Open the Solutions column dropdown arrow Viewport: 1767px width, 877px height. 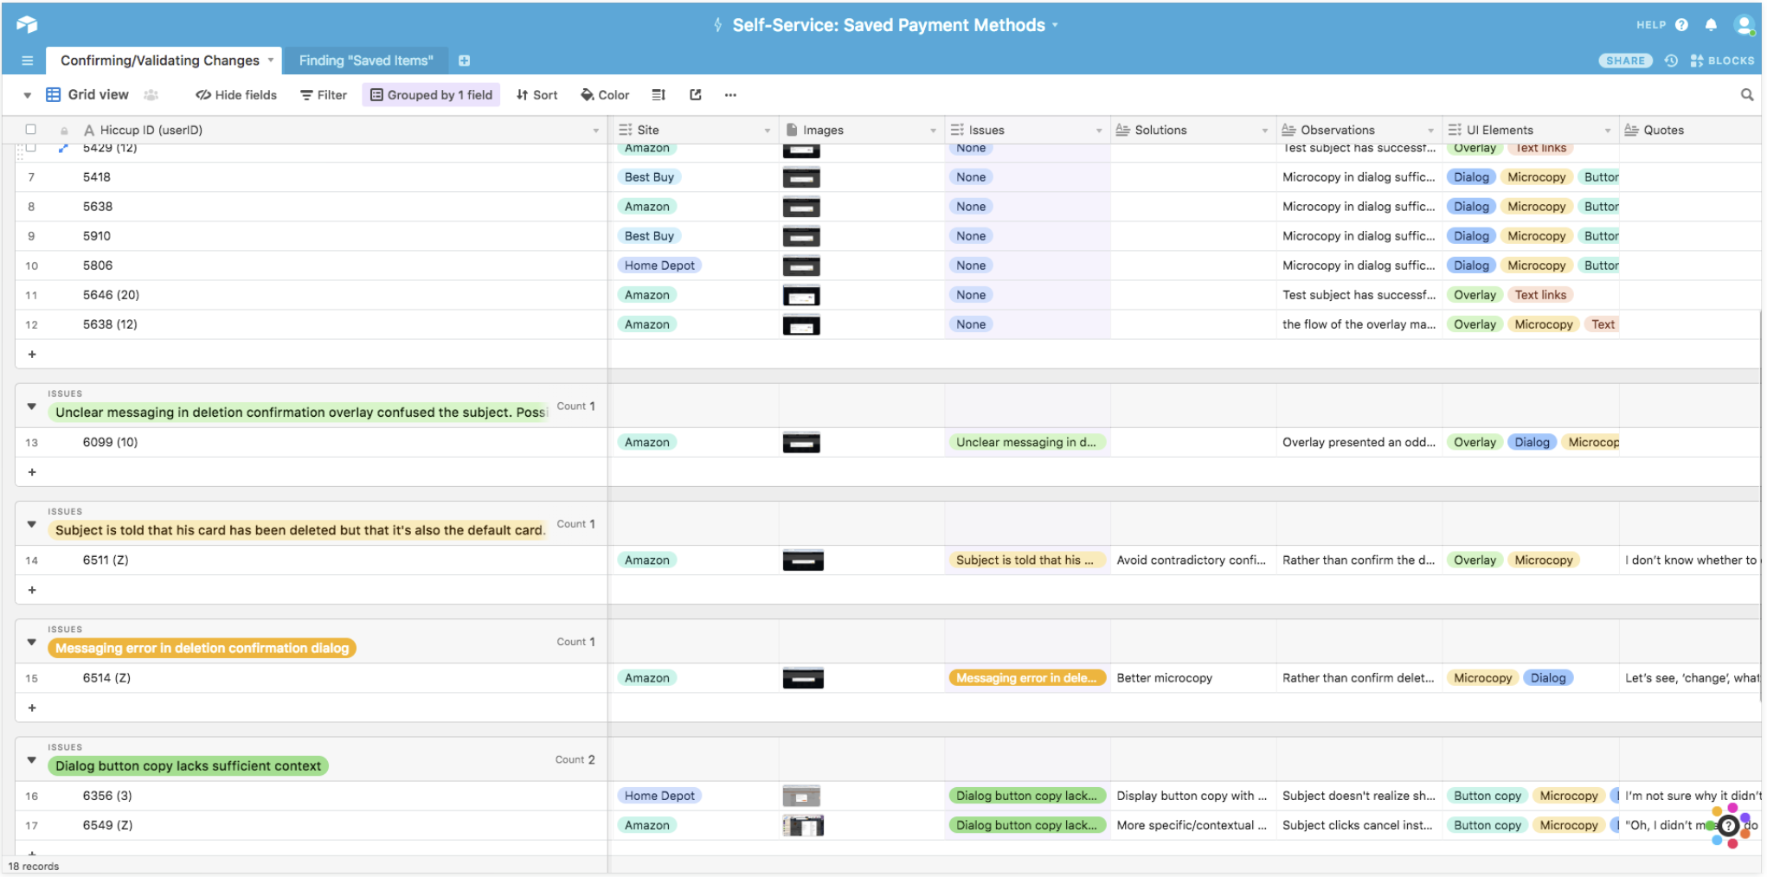tap(1264, 131)
